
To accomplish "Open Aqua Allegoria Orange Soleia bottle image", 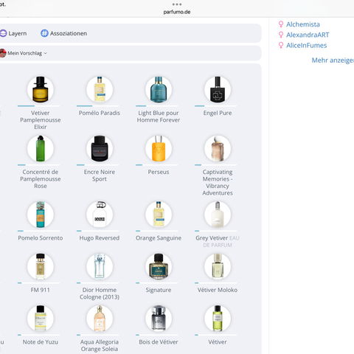I will [100, 319].
